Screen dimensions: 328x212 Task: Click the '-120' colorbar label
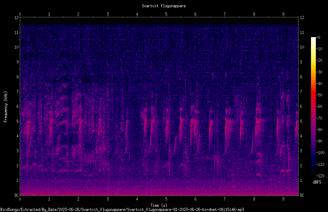pos(320,176)
